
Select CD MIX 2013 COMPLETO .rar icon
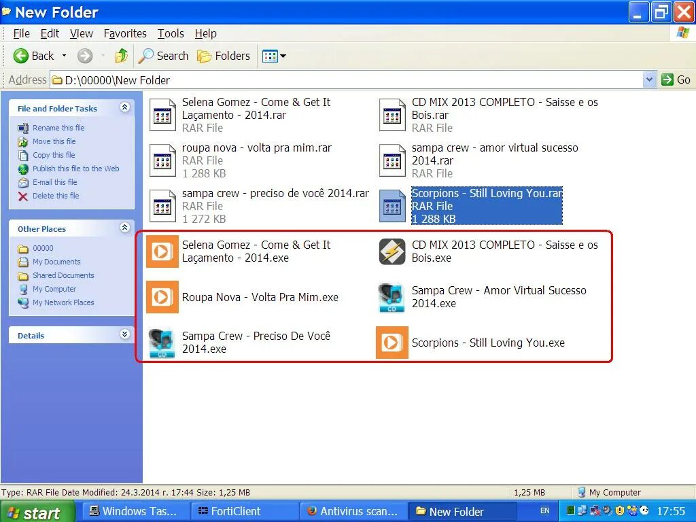(392, 115)
